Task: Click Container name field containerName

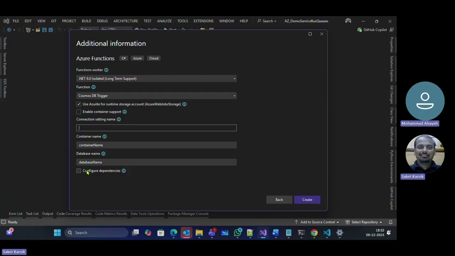Action: [x=156, y=145]
